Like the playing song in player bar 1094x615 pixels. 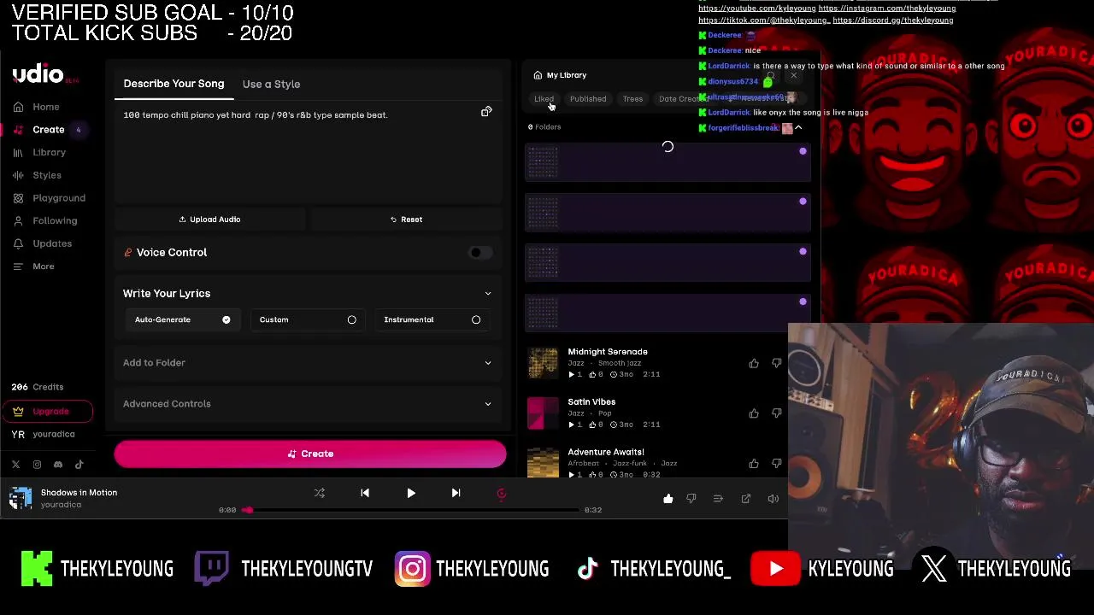coord(668,499)
